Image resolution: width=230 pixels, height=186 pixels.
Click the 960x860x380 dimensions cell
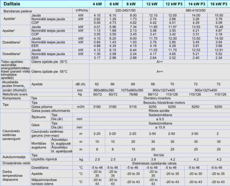[103, 90]
